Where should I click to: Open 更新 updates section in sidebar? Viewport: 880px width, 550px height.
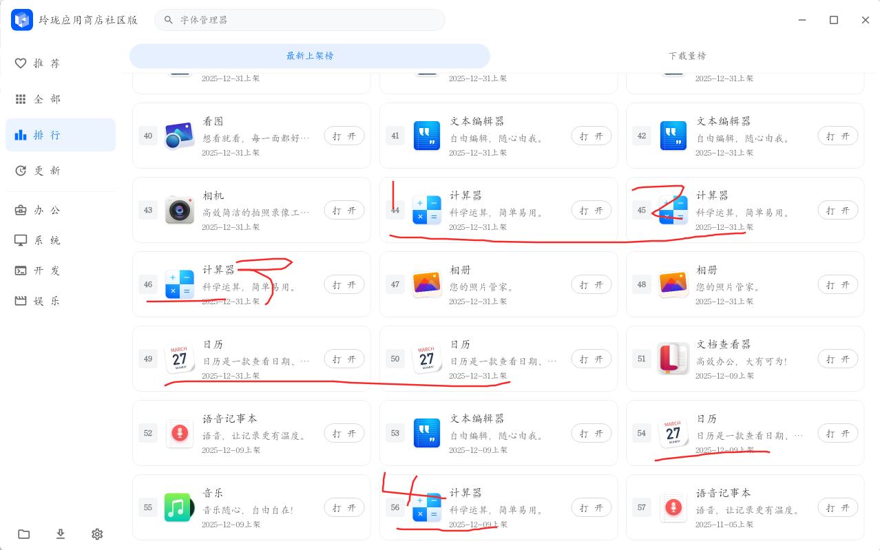tap(61, 171)
